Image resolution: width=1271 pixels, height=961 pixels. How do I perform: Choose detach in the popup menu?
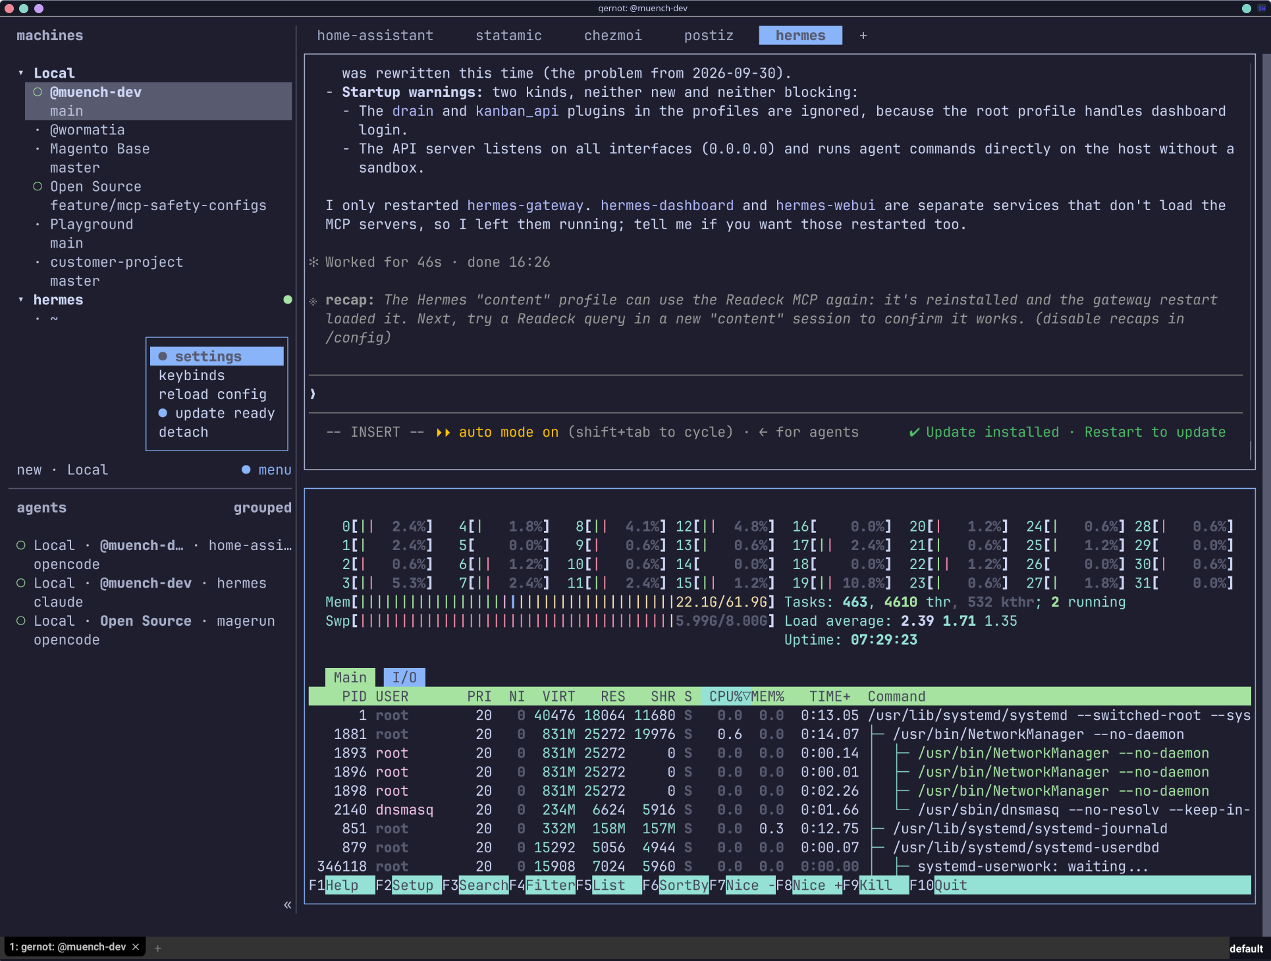click(183, 432)
